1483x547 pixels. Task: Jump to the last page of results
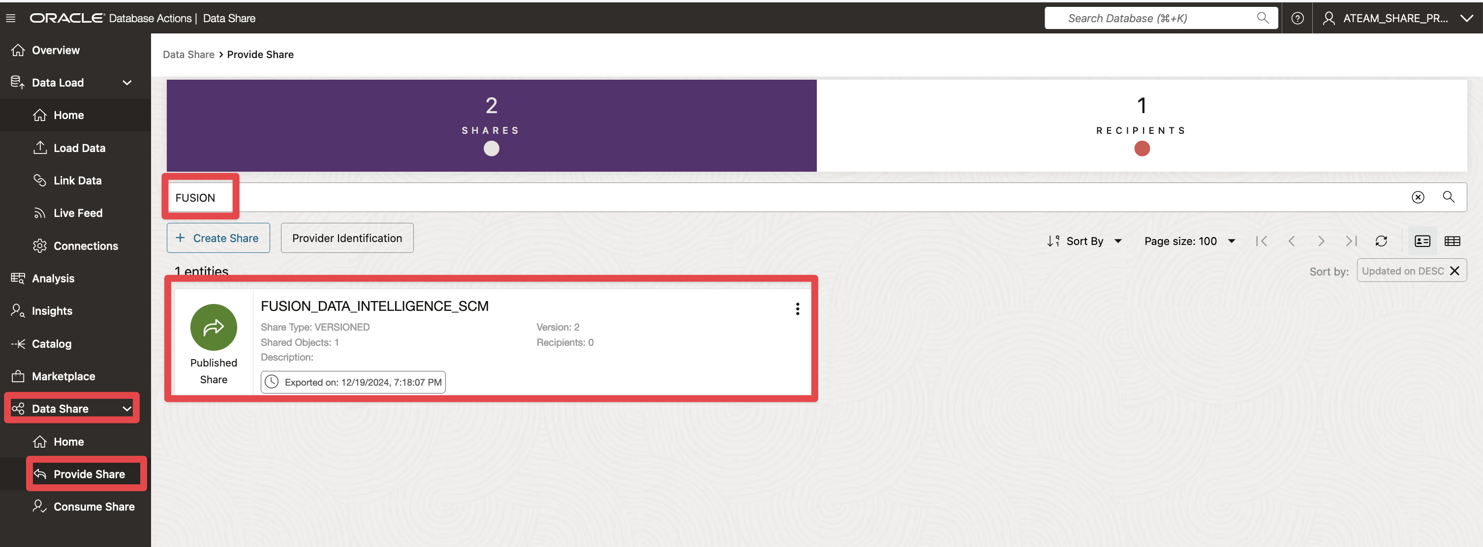coord(1351,241)
